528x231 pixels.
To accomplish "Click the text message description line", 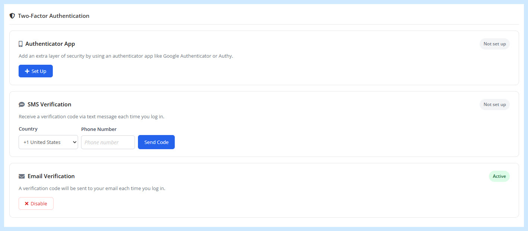I will point(91,117).
